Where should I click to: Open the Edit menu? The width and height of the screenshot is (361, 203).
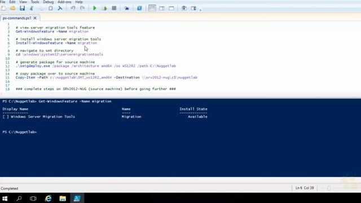click(x=12, y=2)
